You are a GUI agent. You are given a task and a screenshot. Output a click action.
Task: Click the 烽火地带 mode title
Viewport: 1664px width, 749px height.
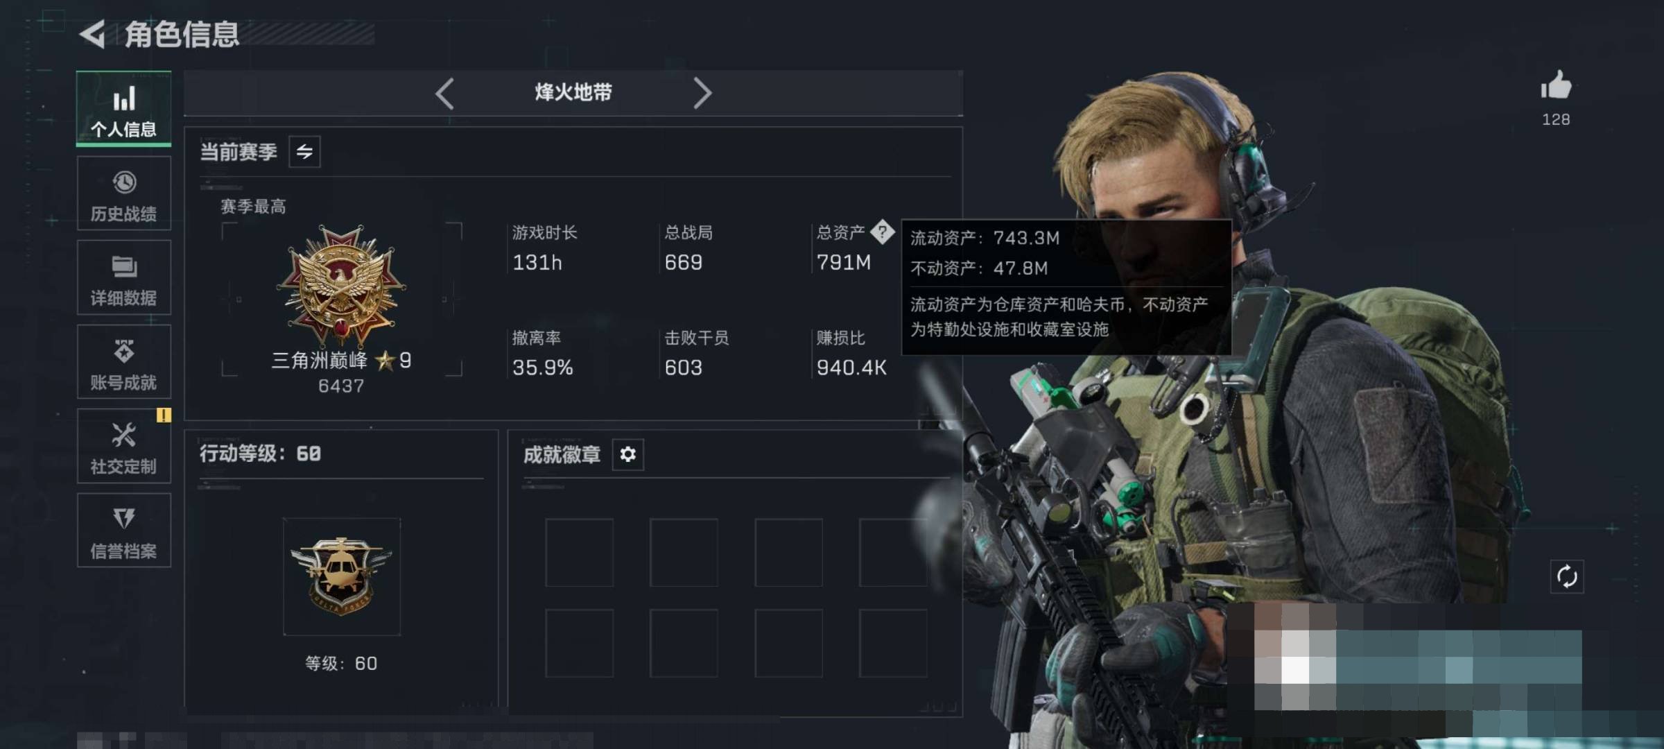coord(573,92)
